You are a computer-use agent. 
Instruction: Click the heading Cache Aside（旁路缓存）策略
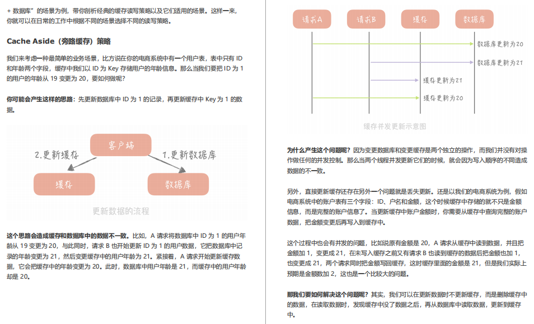[59, 41]
